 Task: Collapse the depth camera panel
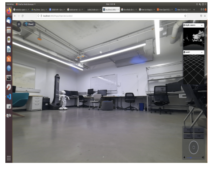[x=202, y=25]
